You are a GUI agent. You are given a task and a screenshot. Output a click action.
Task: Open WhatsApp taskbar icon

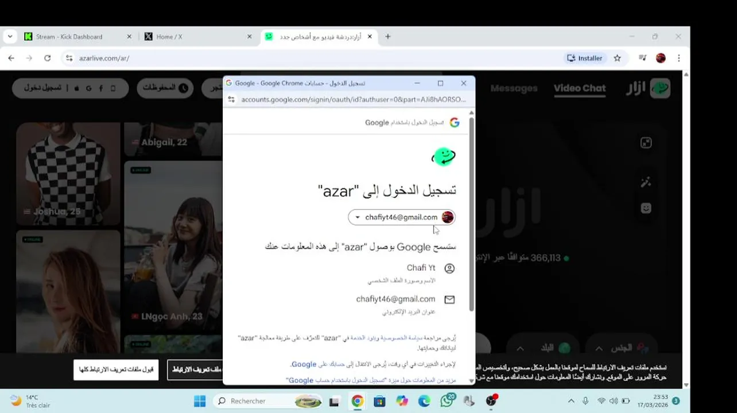[x=447, y=401]
